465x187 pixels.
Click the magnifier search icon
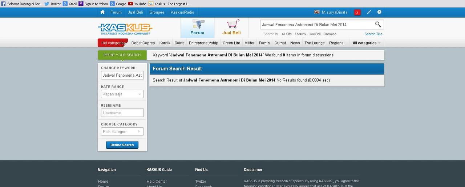click(378, 24)
